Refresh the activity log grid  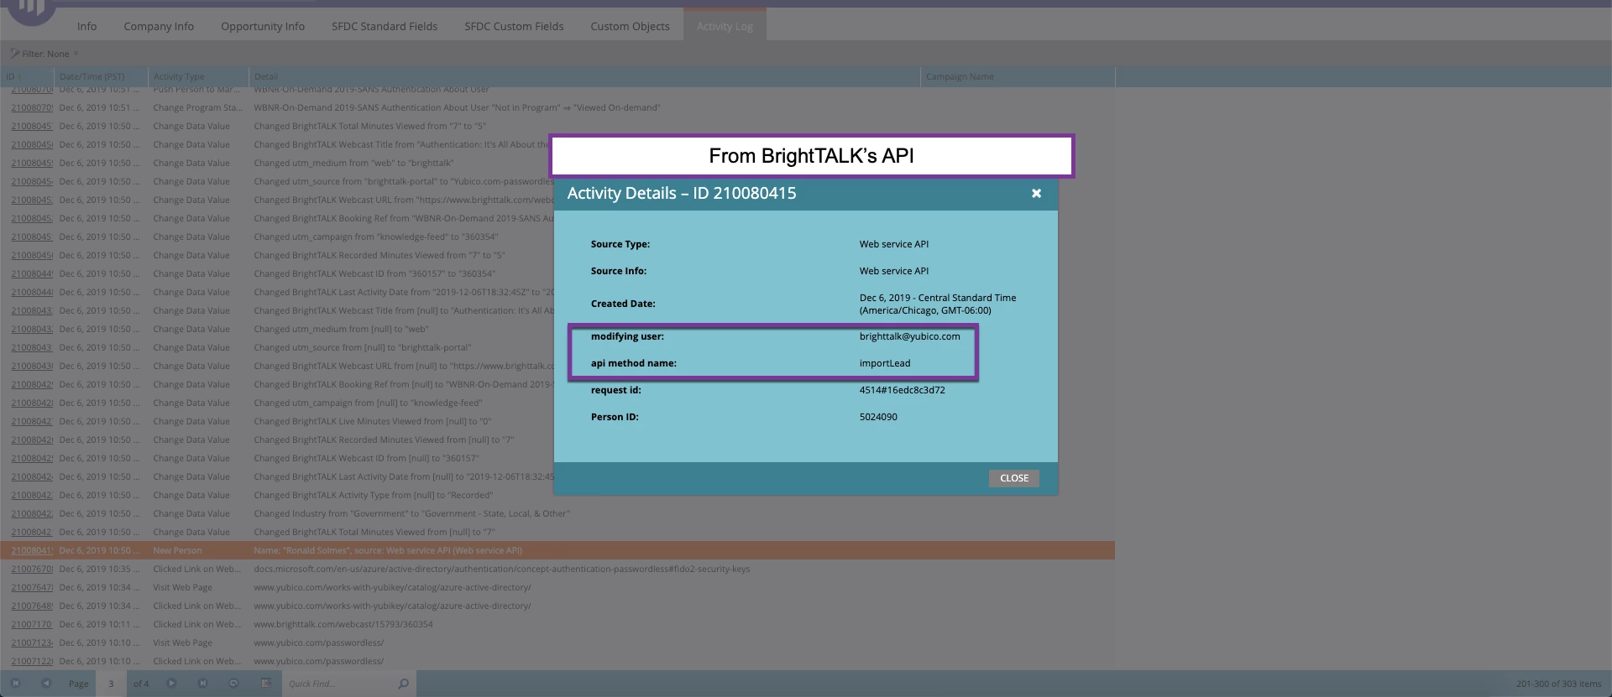tap(233, 684)
